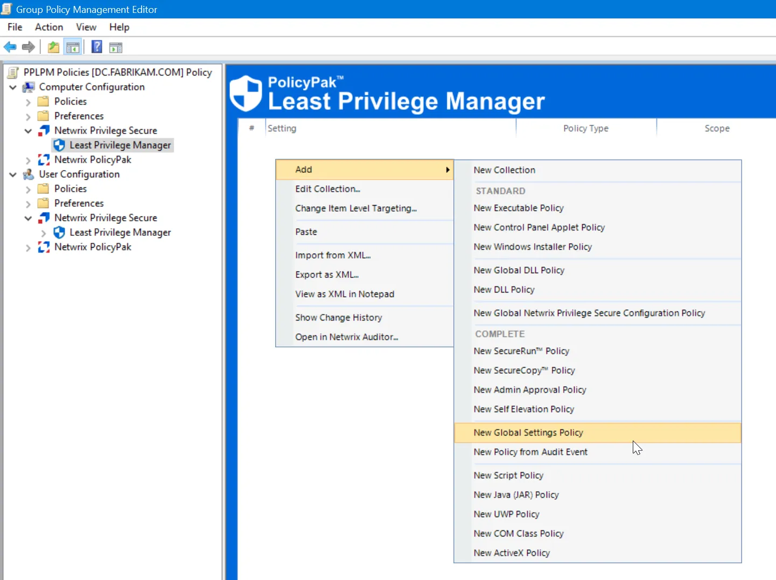Select the Least Privilege Manager shield icon
Screen dimensions: 776x580
pos(60,144)
